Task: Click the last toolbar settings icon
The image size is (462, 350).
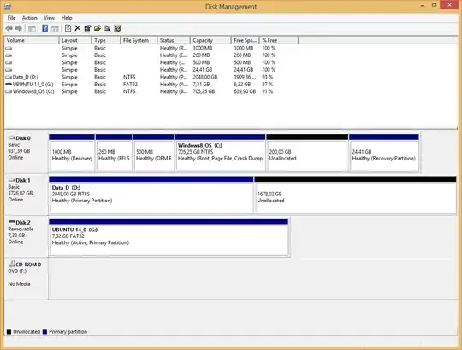Action: pyautogui.click(x=117, y=28)
